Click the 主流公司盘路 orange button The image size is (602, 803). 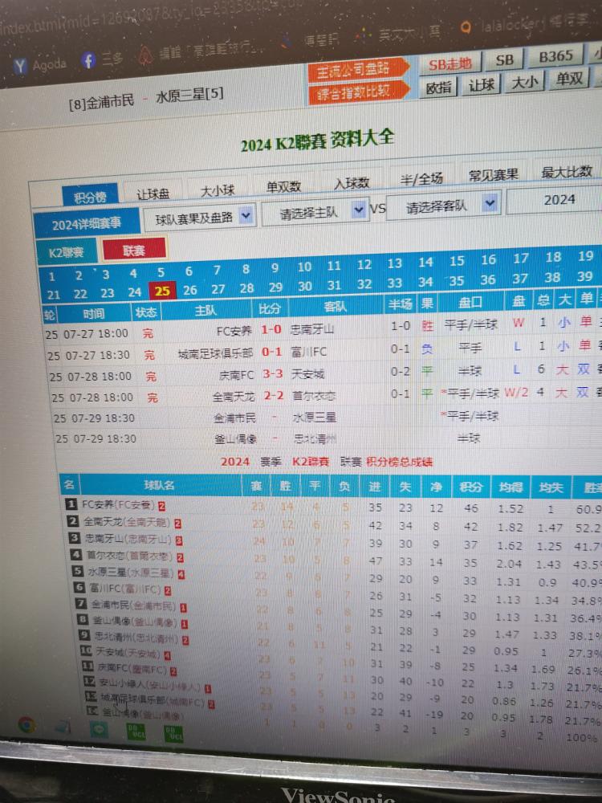coord(357,69)
